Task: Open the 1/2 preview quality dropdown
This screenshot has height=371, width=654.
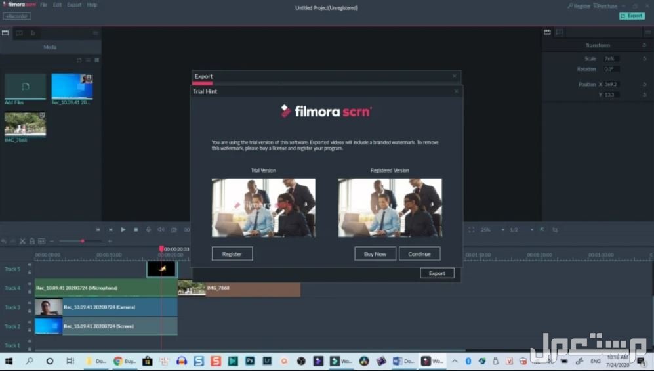Action: (x=521, y=230)
